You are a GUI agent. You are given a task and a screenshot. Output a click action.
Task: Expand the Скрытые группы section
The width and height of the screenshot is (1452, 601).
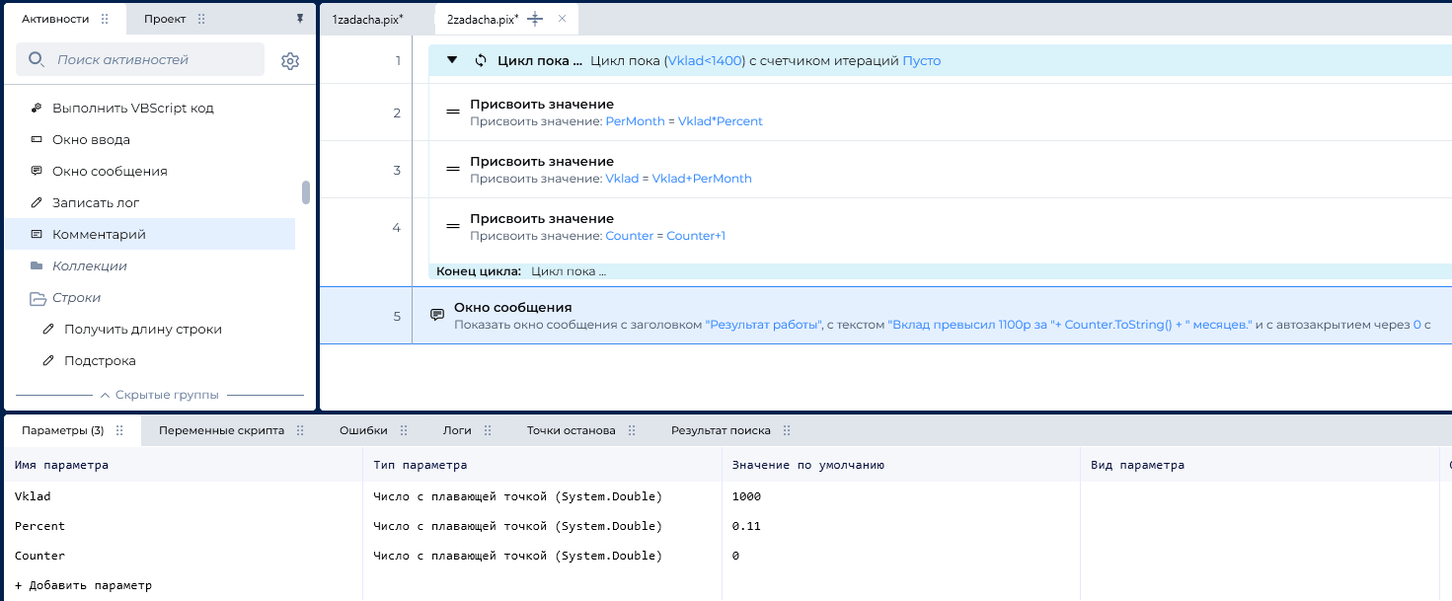(159, 395)
